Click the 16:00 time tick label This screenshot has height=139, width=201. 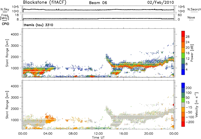(123, 134)
